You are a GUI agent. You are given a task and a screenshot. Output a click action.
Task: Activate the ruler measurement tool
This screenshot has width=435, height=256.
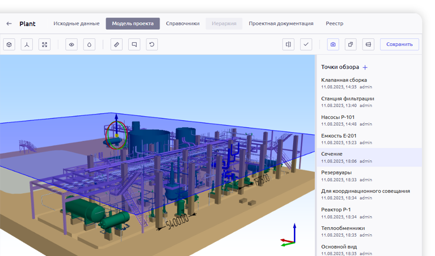116,45
